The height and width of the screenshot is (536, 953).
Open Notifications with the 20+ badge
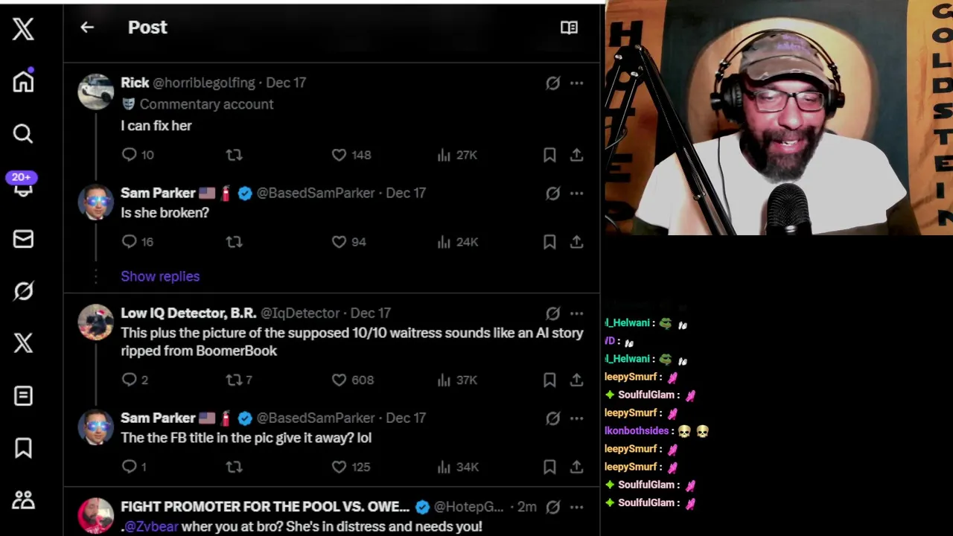click(x=22, y=184)
